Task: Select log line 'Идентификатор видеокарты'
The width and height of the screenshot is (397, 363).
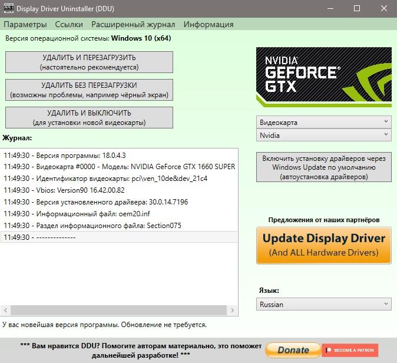Action: click(x=119, y=179)
